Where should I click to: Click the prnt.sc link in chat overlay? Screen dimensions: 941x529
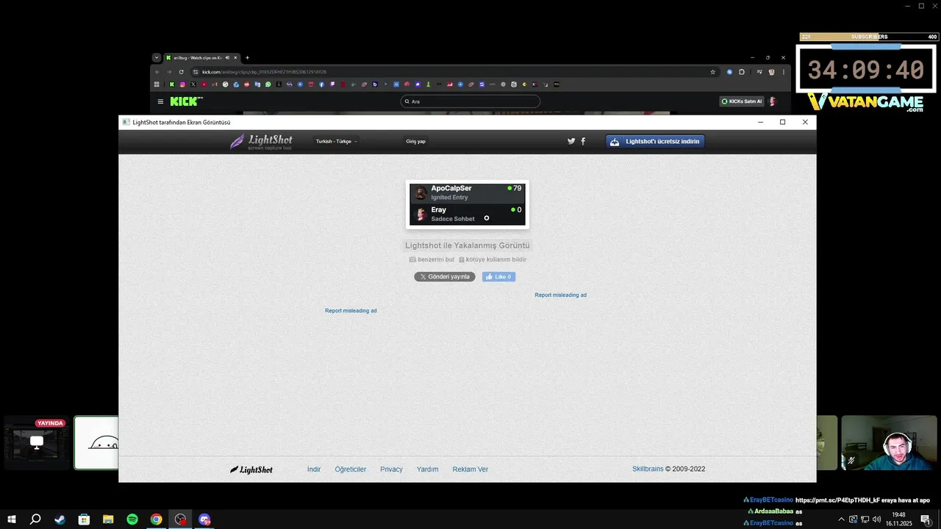(x=838, y=500)
